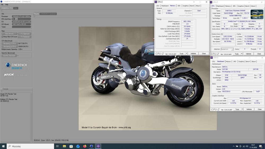Click the Wyszukaj search box
Image resolution: width=265 pixels, height=149 pixels.
coord(30,146)
